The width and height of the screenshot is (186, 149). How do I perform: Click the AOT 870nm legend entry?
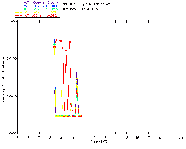point(37,12)
